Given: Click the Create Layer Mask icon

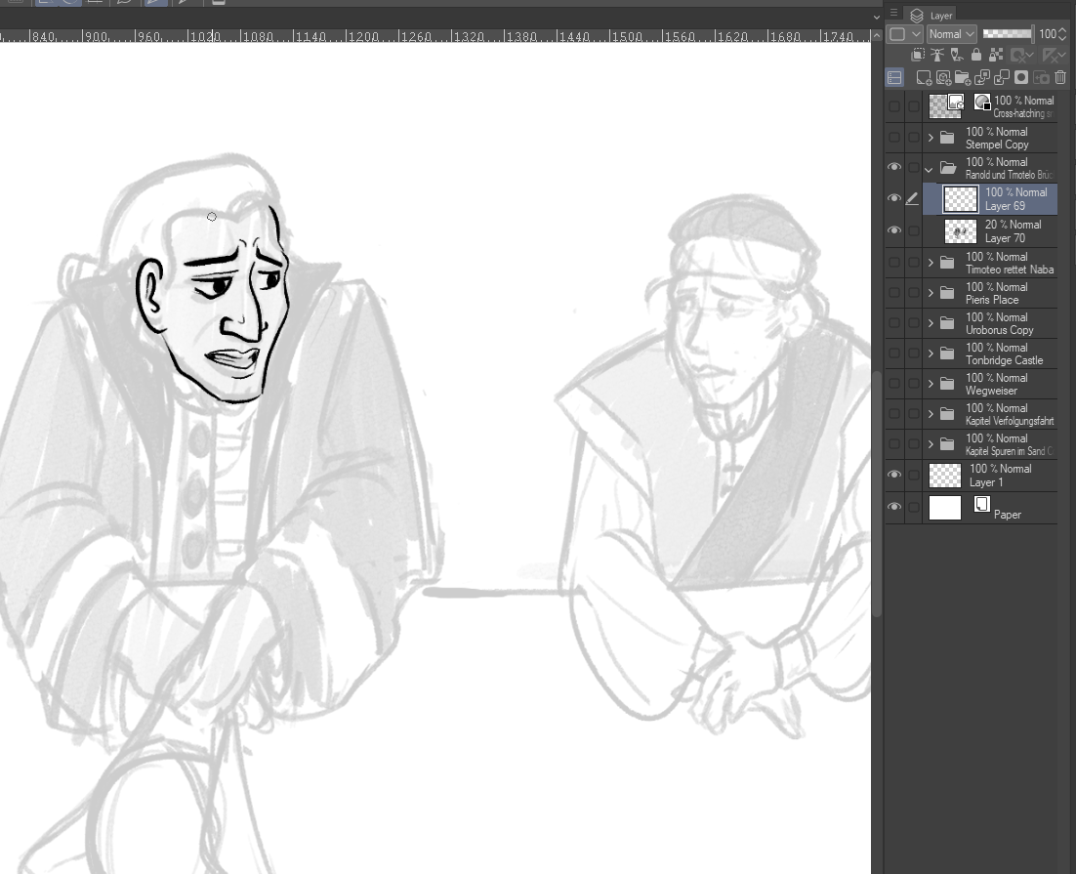Looking at the screenshot, I should pos(1021,78).
